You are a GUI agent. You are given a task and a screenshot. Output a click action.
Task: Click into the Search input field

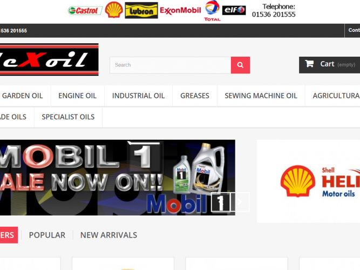tap(170, 65)
